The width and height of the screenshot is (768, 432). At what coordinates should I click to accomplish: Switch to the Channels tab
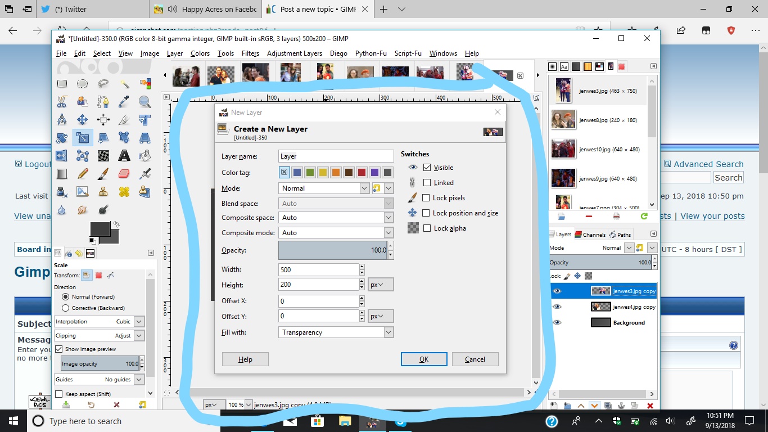(x=590, y=235)
